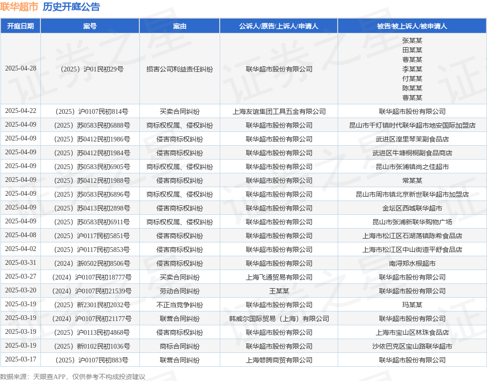Click the 公诉人/原告/上诉人/申请人 column header

[x=279, y=26]
